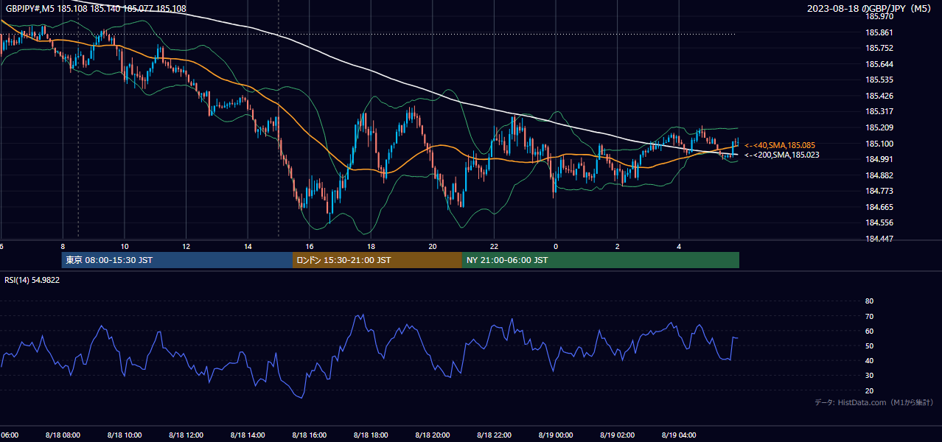Screen dimensions: 942x442
Task: Click price axis value 185.426
Action: (879, 96)
